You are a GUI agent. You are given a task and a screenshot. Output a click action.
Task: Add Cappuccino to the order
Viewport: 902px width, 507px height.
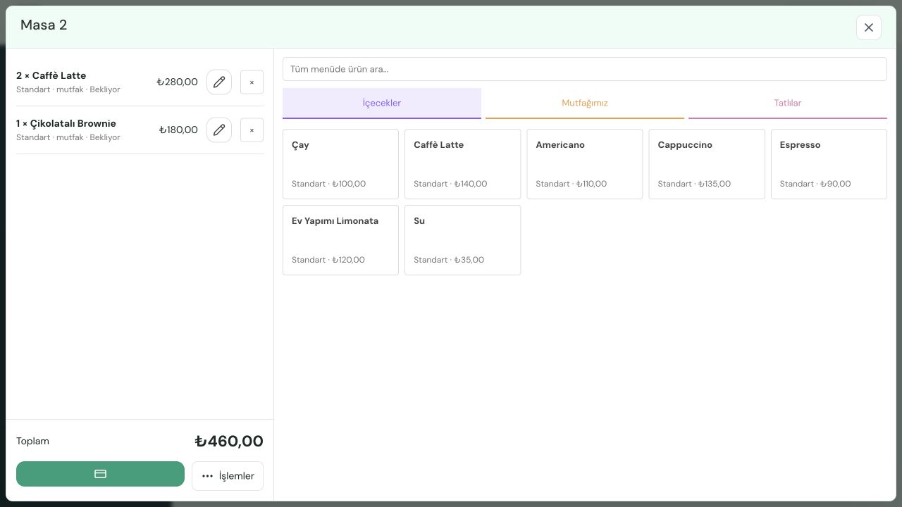(707, 164)
